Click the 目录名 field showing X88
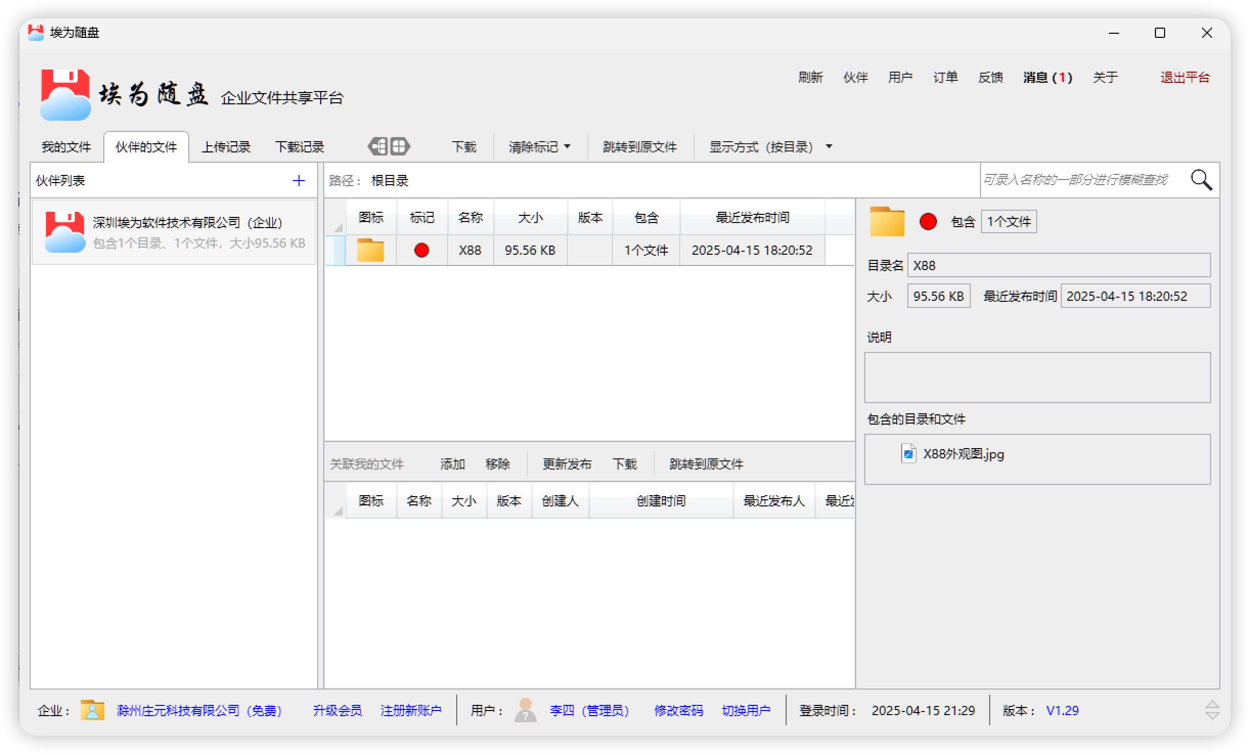The width and height of the screenshot is (1249, 754). point(1059,265)
